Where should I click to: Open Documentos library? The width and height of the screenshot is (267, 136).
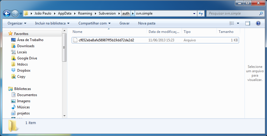coord(27,95)
